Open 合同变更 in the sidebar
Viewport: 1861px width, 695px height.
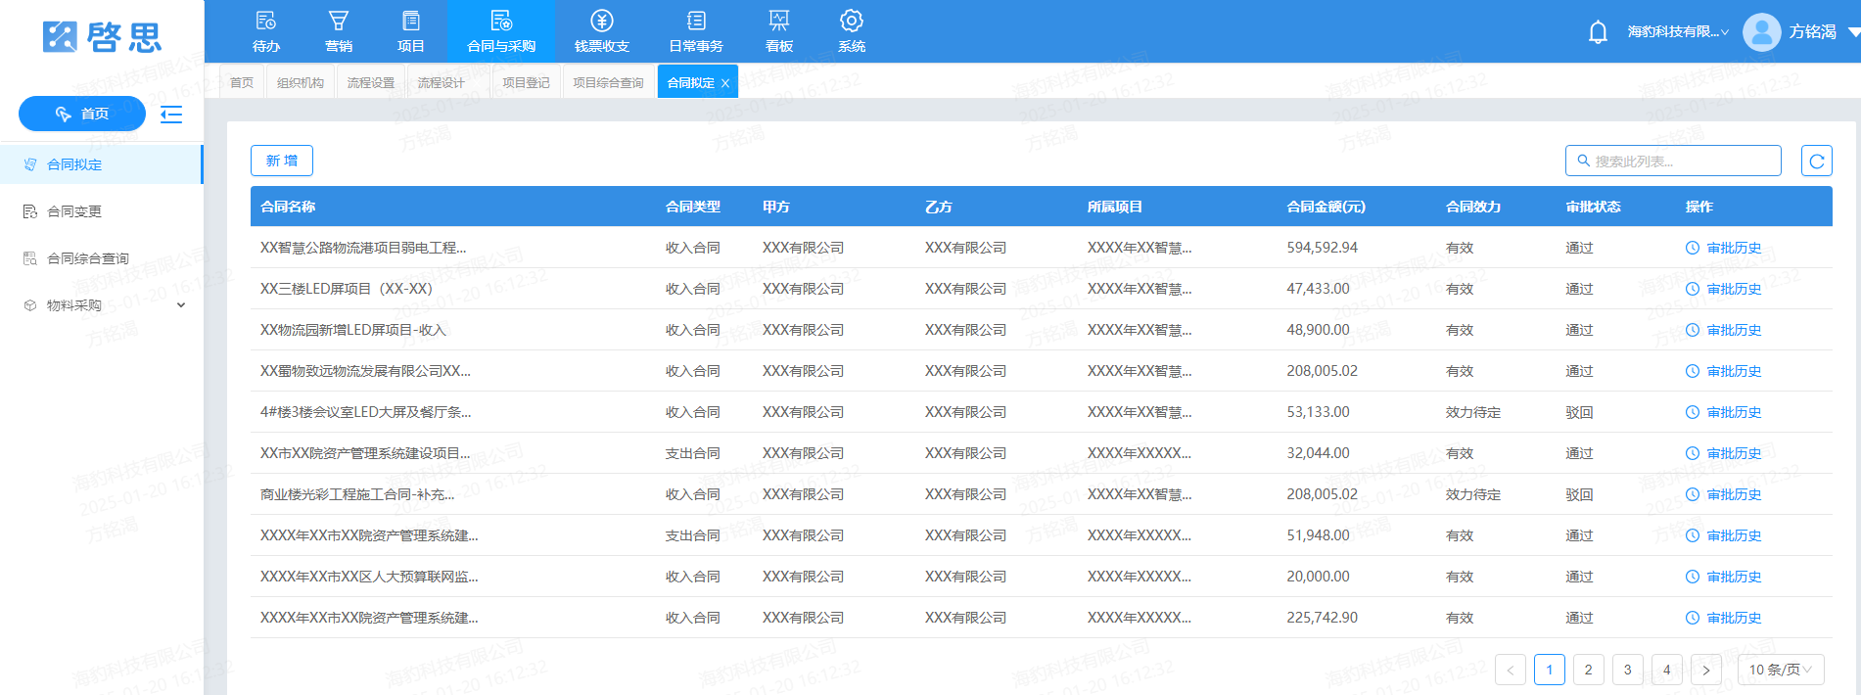(102, 211)
